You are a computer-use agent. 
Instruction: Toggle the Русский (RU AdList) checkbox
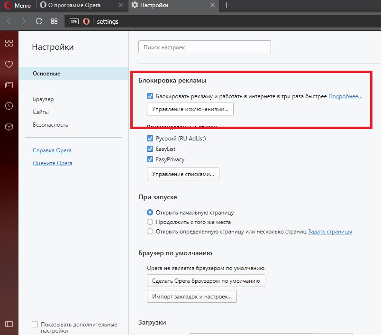click(150, 139)
